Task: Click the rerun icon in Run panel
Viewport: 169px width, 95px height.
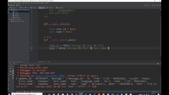Action: (10, 66)
